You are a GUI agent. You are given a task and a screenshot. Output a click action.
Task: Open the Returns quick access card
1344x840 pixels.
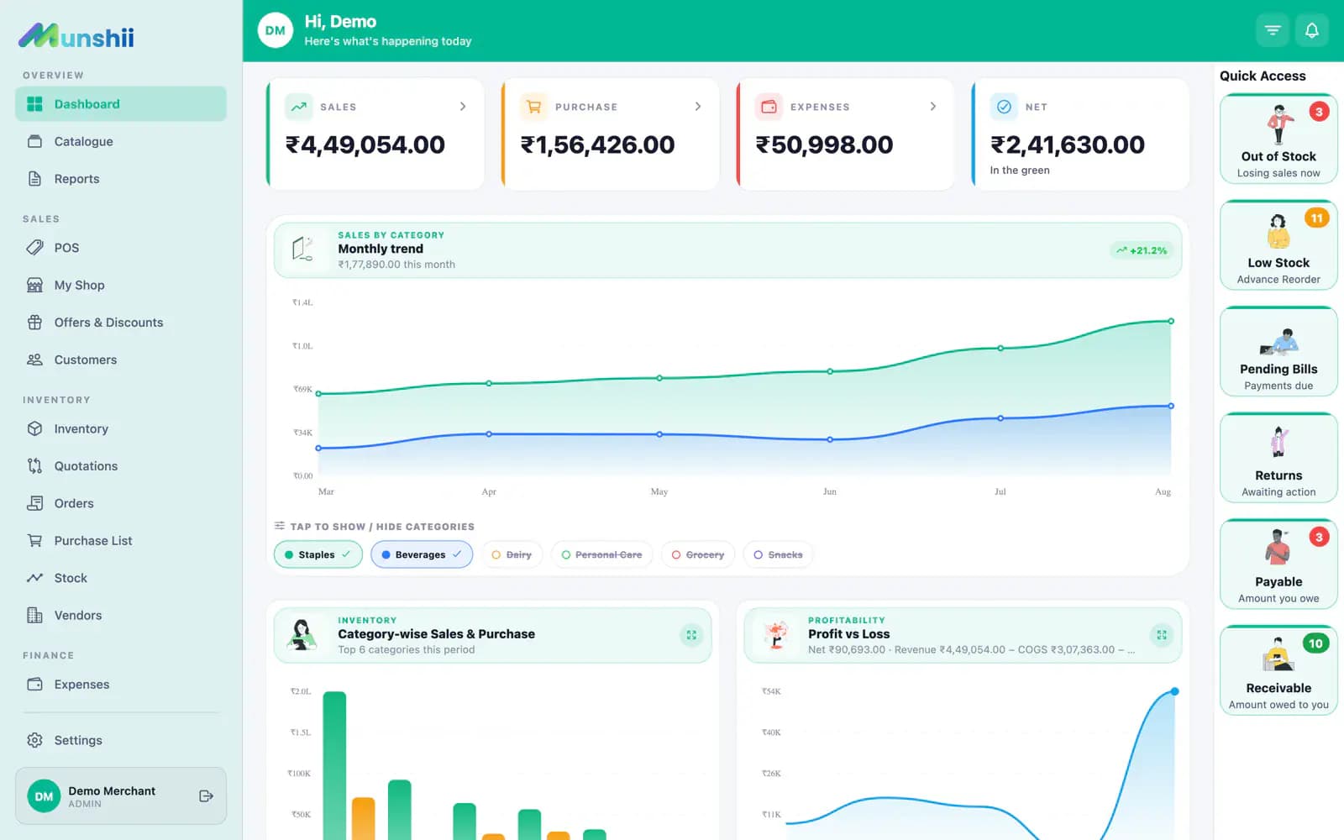[1278, 458]
